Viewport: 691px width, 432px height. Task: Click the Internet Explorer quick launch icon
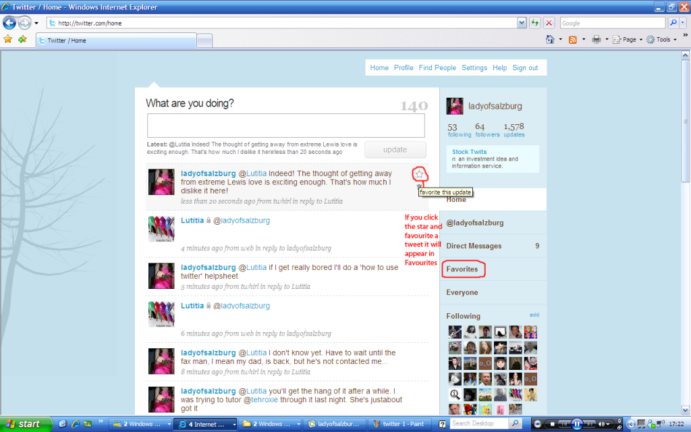click(x=76, y=424)
